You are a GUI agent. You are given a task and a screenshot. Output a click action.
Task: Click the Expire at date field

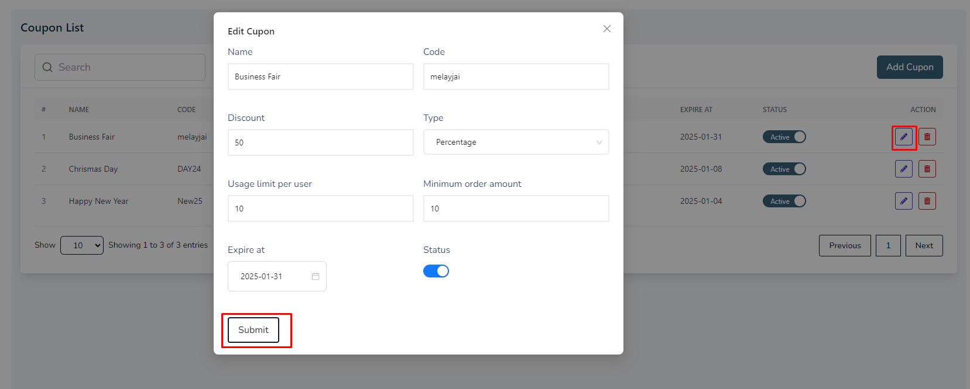[x=277, y=276]
